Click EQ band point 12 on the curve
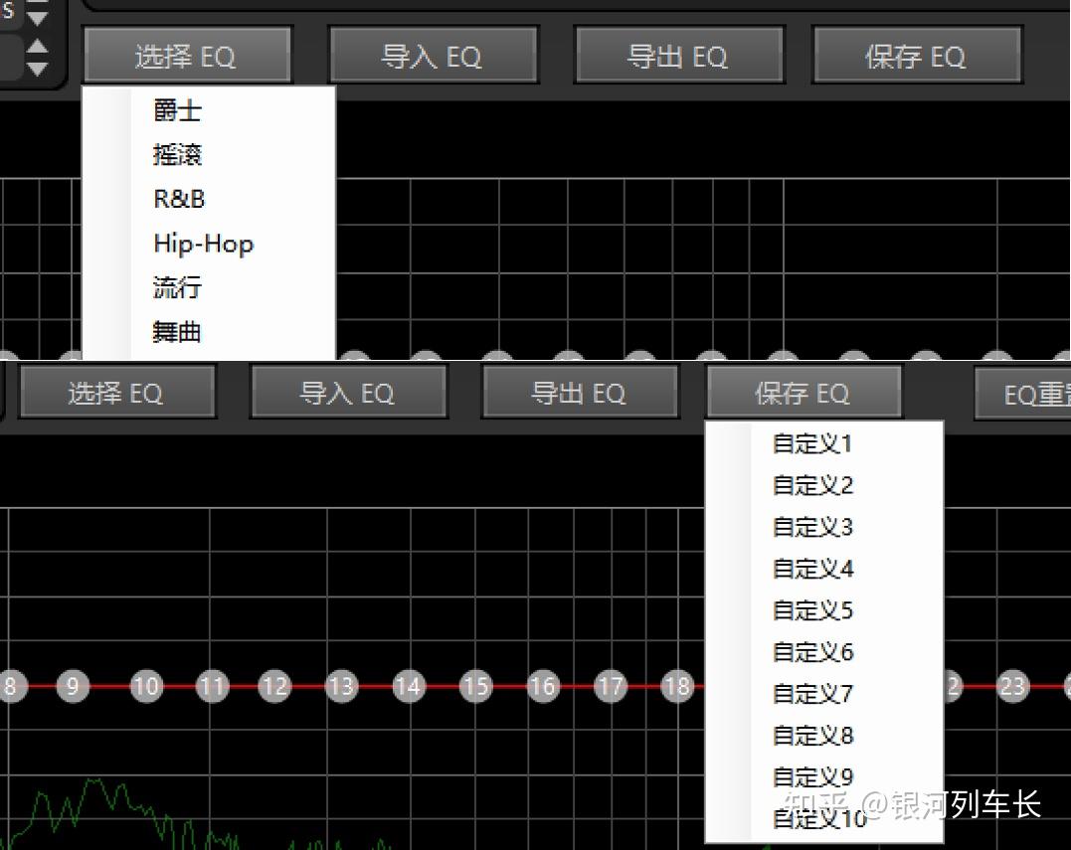Viewport: 1071px width, 850px height. 274,686
